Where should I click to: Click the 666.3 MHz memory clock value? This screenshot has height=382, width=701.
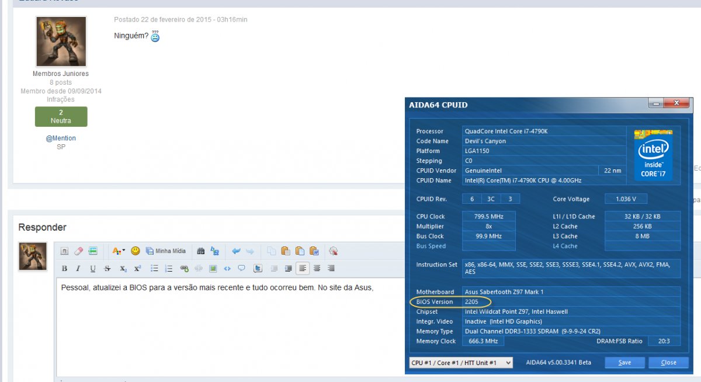[x=483, y=341]
